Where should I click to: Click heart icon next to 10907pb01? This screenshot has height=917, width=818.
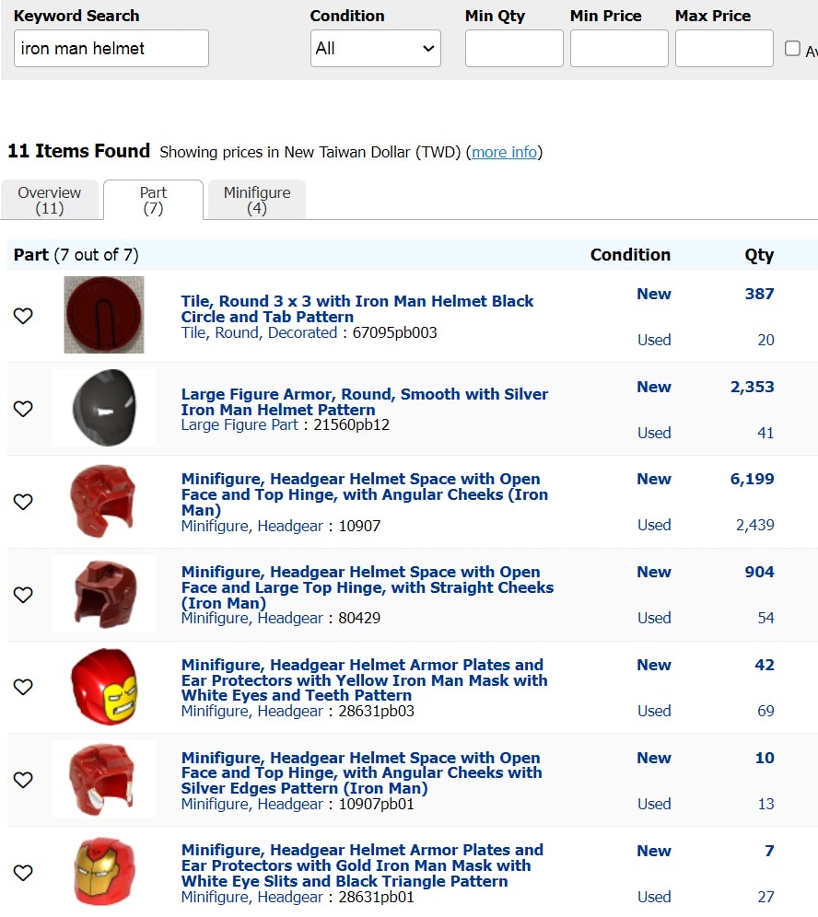tap(23, 780)
